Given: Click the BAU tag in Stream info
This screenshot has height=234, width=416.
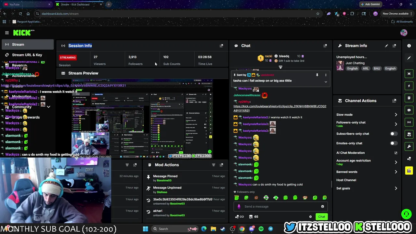Looking at the screenshot, I should coord(377,69).
